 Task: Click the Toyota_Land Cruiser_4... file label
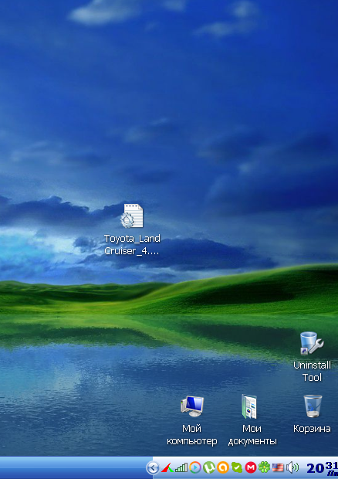point(132,244)
